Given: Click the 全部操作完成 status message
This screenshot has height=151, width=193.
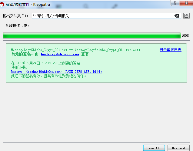Looking at the screenshot, I should (x=17, y=26).
